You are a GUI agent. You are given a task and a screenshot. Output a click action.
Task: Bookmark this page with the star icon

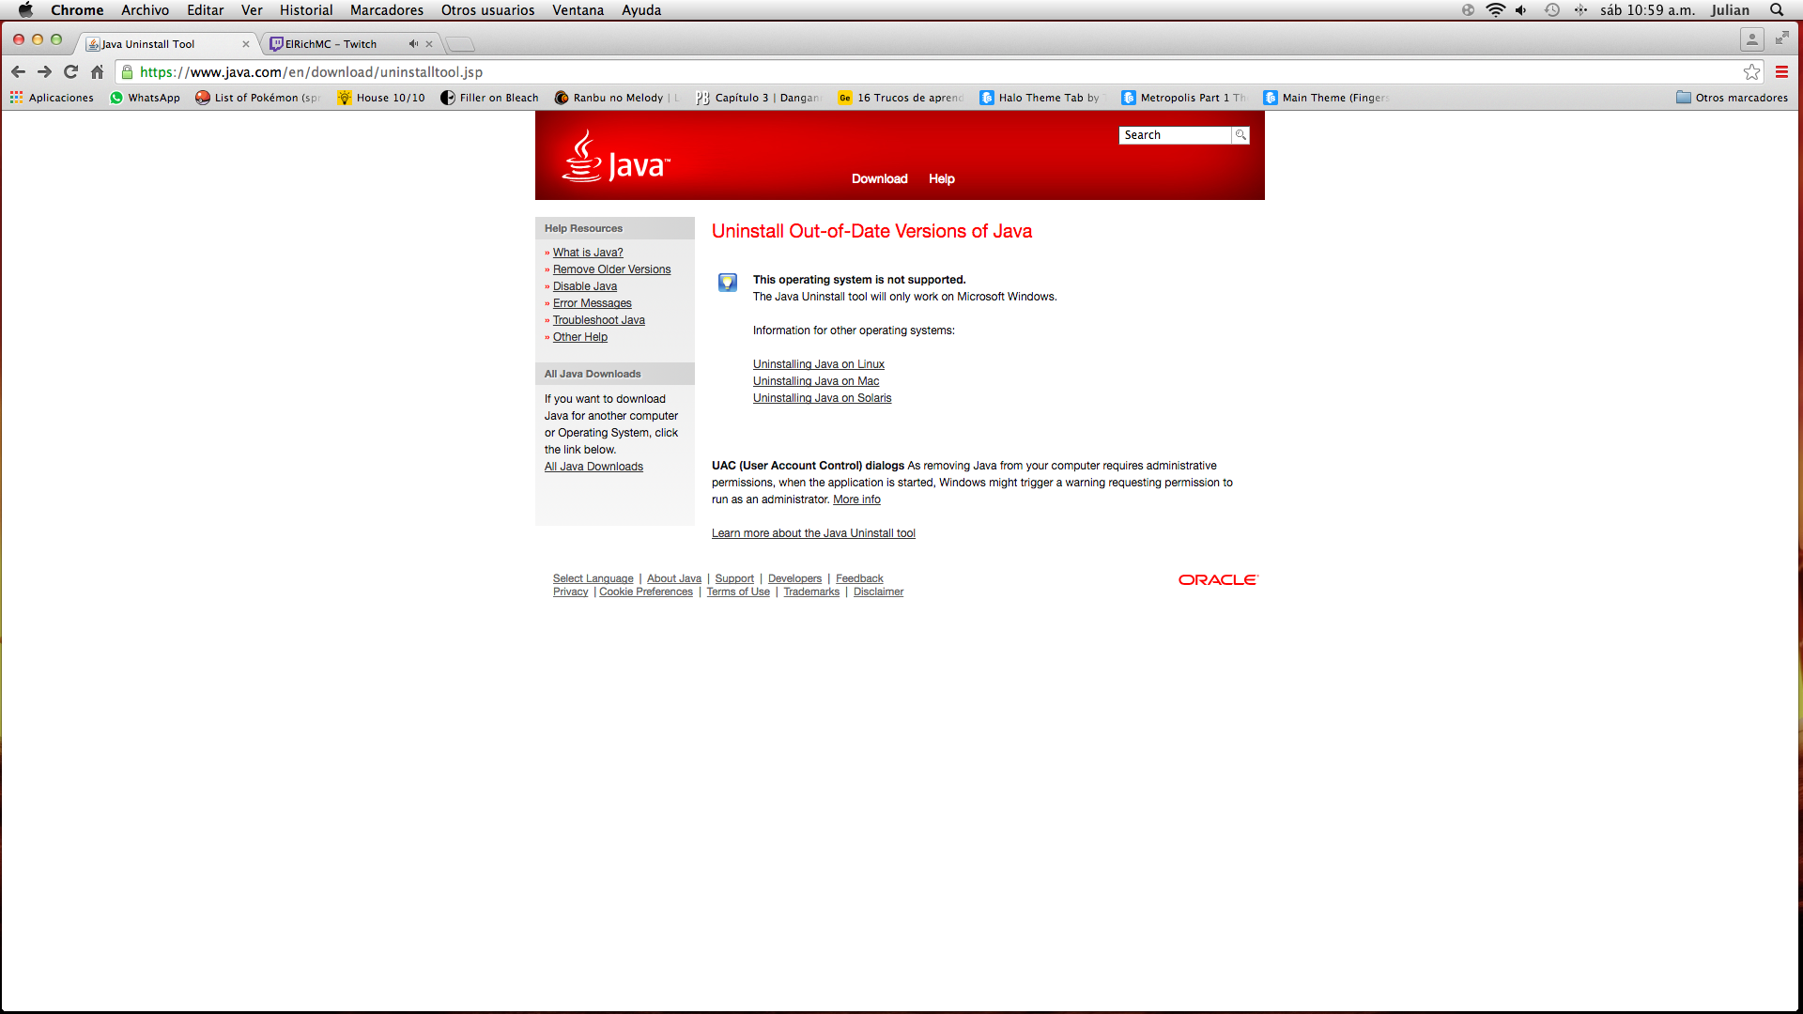[1751, 72]
